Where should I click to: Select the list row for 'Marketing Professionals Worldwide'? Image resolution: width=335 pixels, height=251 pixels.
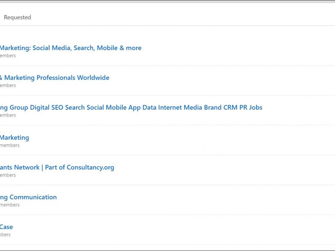(223, 81)
